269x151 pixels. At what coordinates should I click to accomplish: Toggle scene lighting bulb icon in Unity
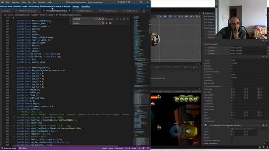click(170, 16)
